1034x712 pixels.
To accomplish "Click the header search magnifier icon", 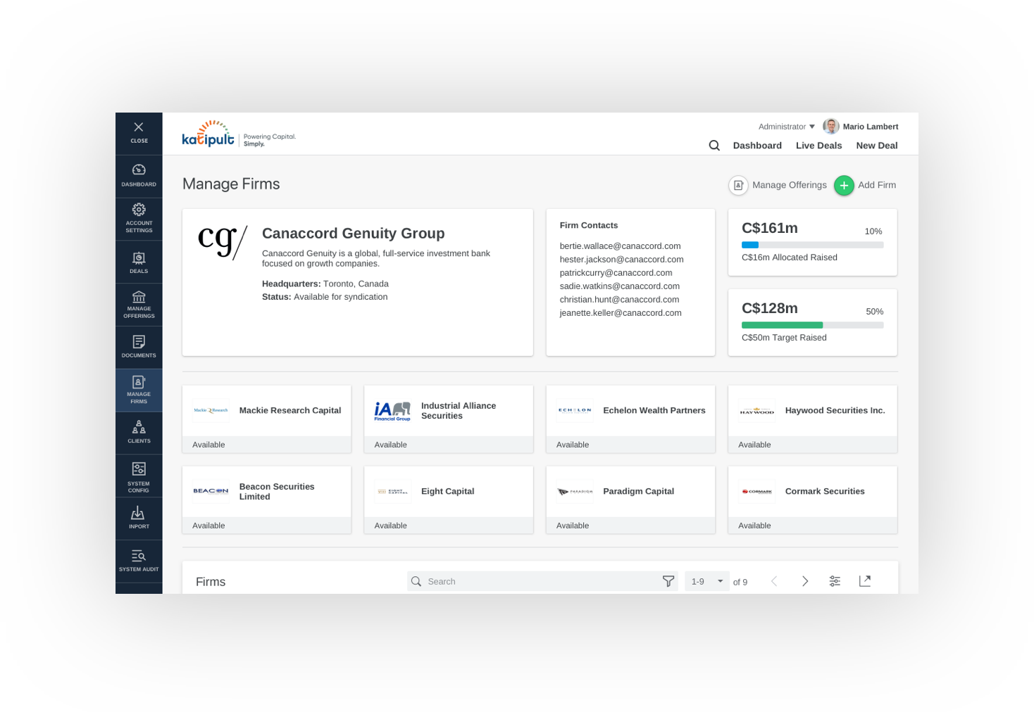I will click(714, 146).
